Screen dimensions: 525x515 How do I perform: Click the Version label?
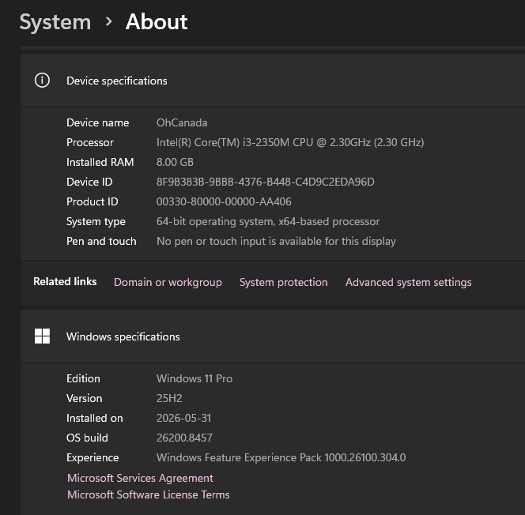84,398
